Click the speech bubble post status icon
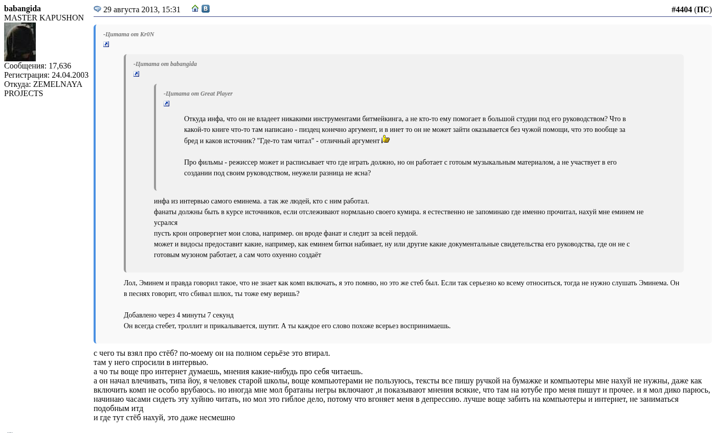716x433 pixels. pyautogui.click(x=97, y=9)
